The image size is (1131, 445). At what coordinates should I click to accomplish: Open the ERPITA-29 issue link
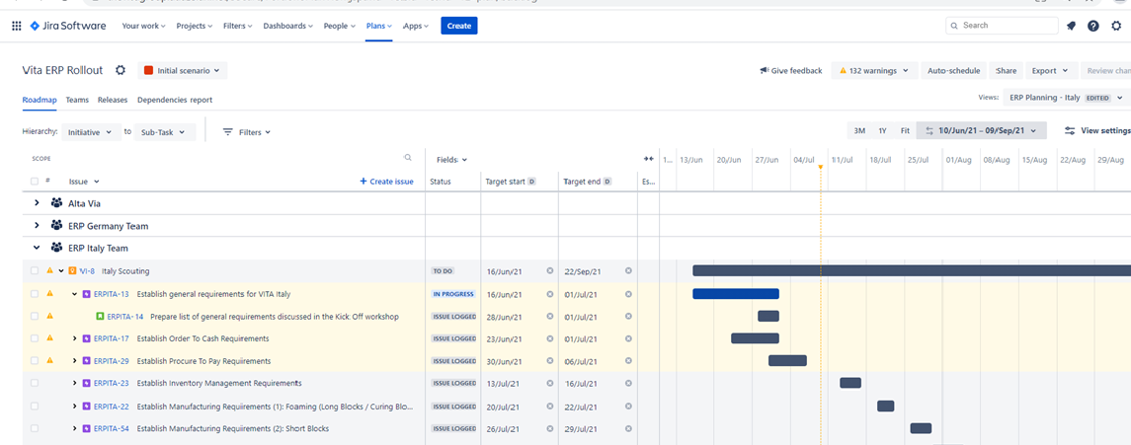point(111,361)
